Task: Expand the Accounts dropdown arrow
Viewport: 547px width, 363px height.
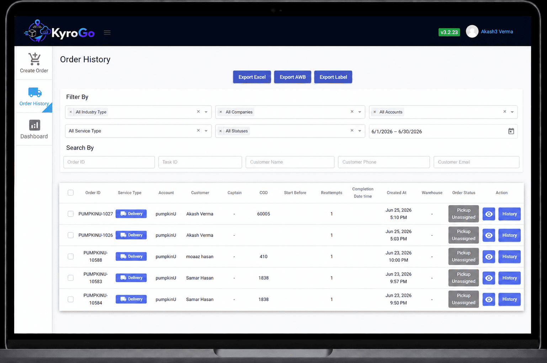Action: [x=512, y=112]
